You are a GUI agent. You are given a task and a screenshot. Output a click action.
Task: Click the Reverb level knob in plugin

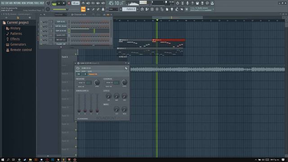click(97, 82)
